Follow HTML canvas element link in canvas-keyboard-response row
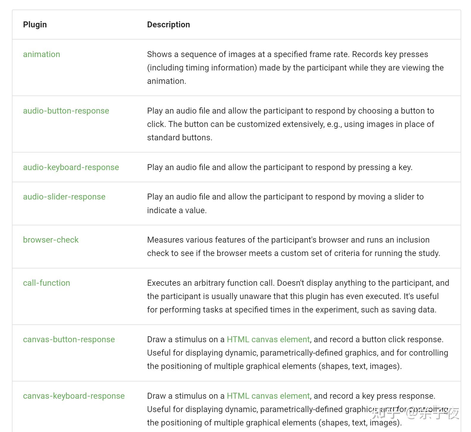The width and height of the screenshot is (471, 432). pyautogui.click(x=268, y=396)
